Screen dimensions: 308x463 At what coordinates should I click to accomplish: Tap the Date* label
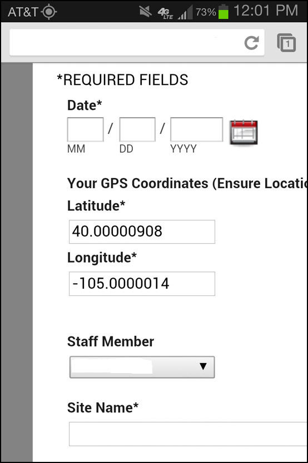85,105
